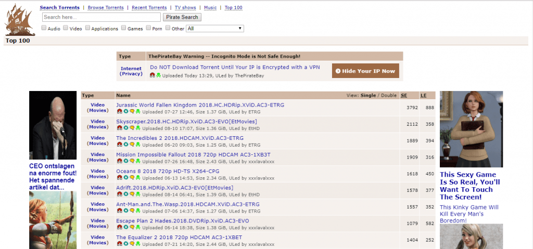Click magnet icon for Oceans 8 torrent
Image resolution: width=533 pixels, height=249 pixels.
[x=119, y=177]
